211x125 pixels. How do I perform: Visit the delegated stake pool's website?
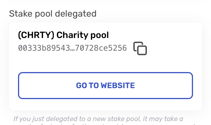[x=105, y=86]
